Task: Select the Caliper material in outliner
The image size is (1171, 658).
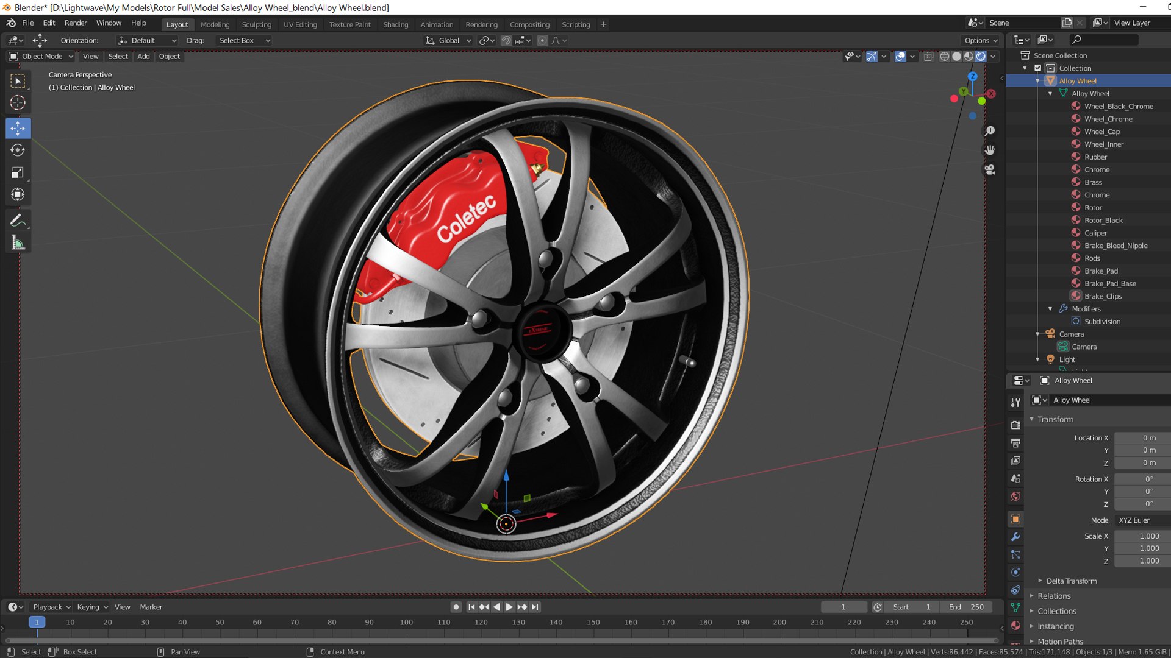Action: point(1095,233)
